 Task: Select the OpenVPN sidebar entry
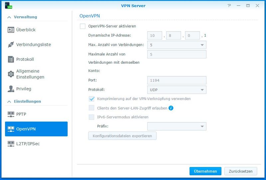pos(36,129)
